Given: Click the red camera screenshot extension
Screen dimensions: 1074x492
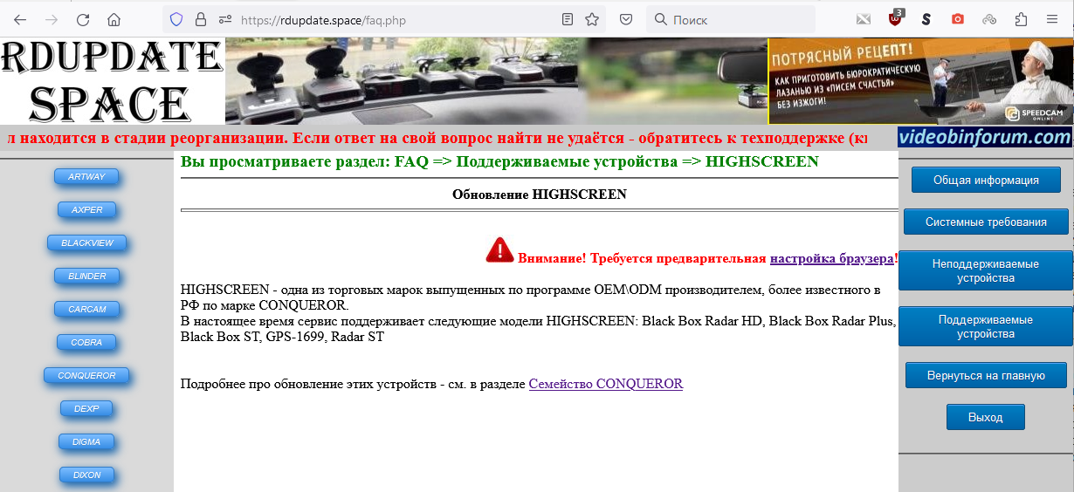Looking at the screenshot, I should (x=958, y=19).
